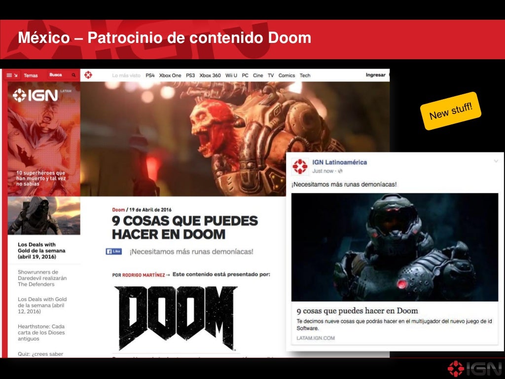Click the IGN logo in the slide's bottom corner

point(475,369)
